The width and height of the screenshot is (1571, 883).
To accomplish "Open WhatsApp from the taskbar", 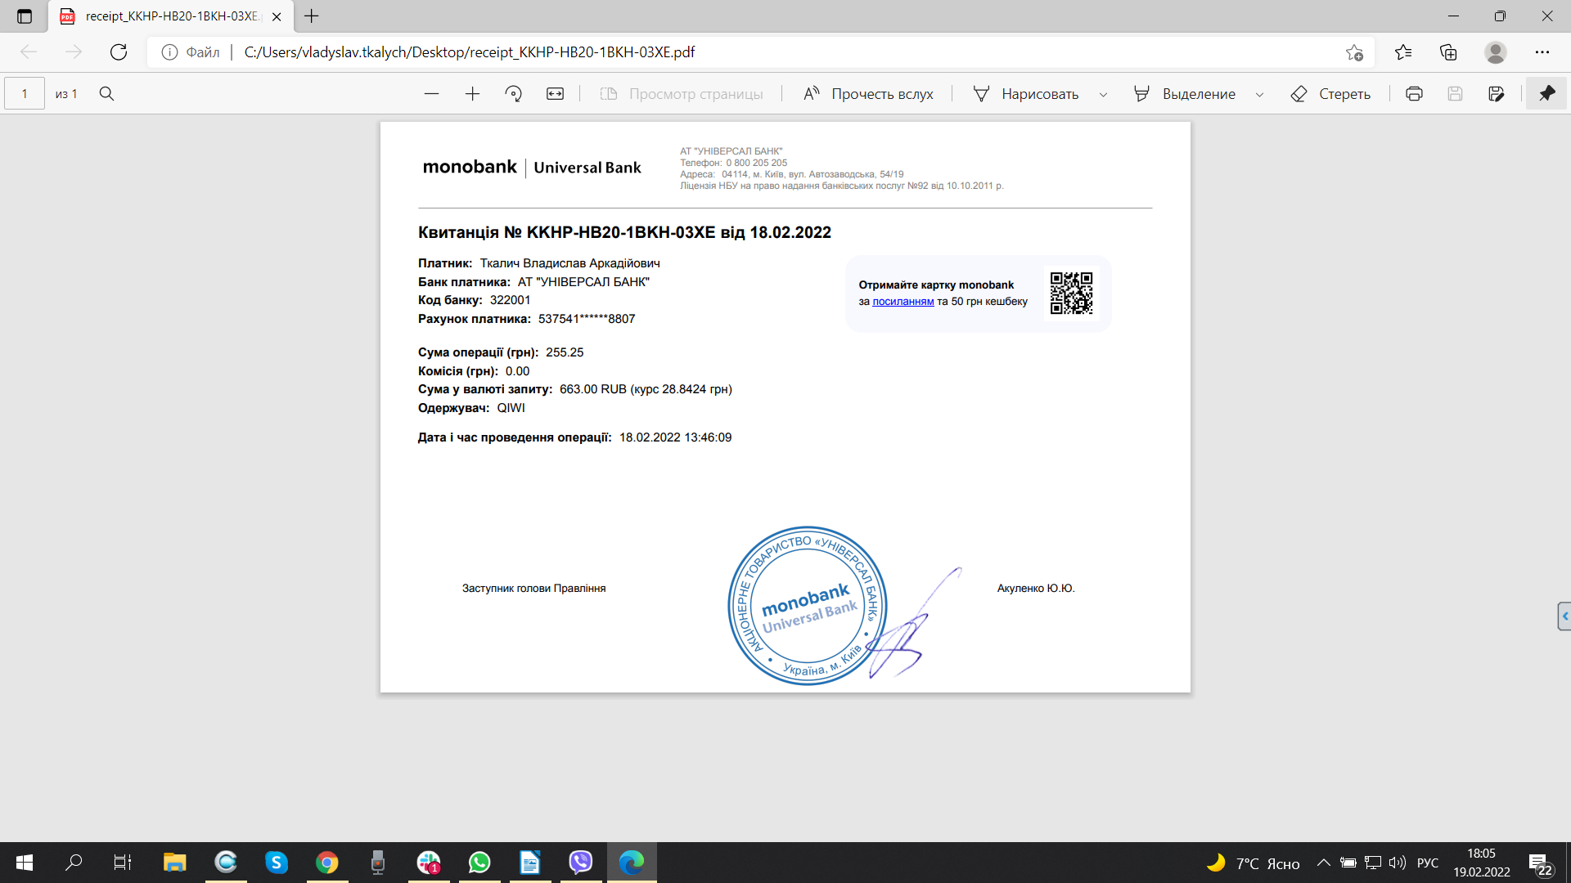I will pos(479,863).
